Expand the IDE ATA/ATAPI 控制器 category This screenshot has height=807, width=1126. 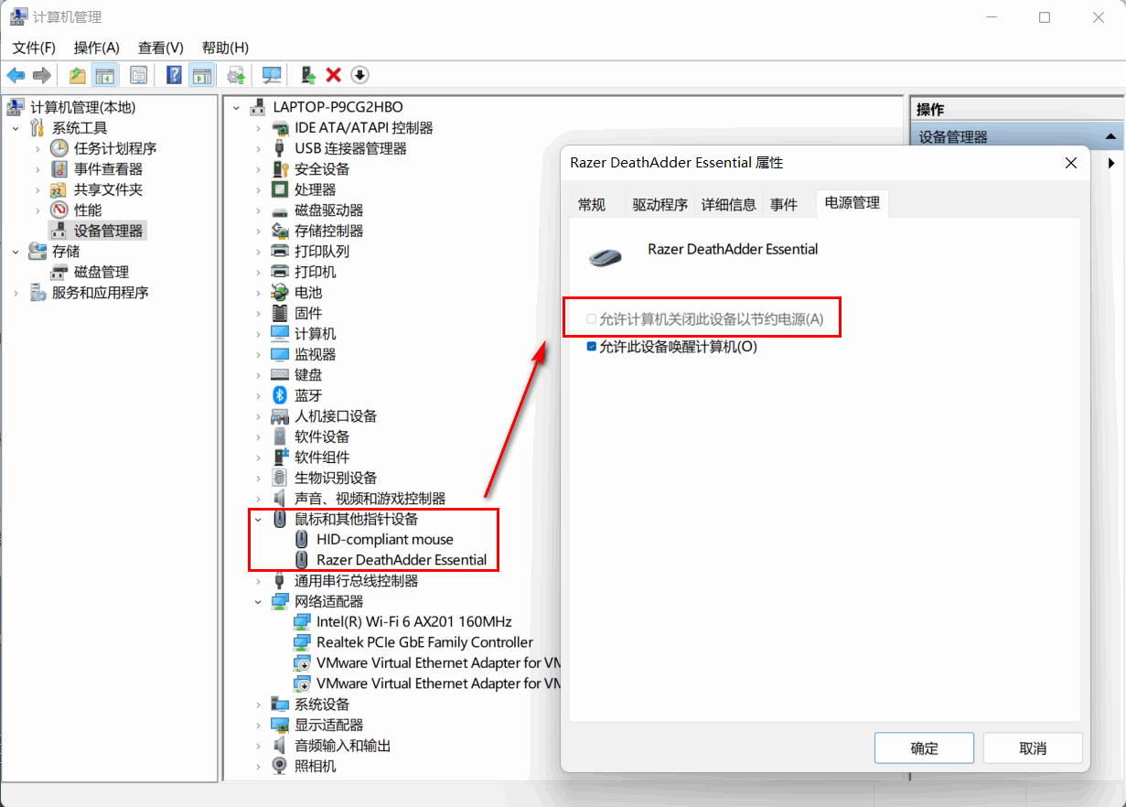(259, 128)
